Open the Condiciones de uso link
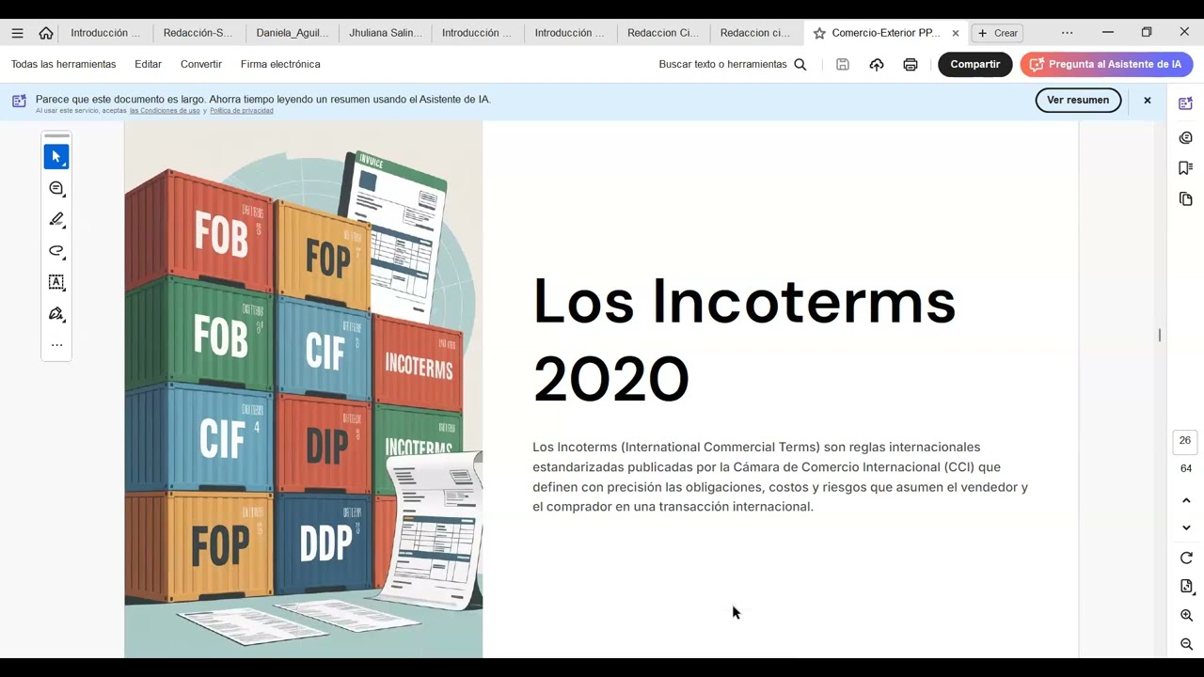 [165, 111]
